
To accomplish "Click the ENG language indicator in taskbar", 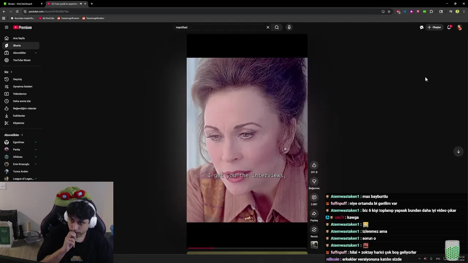I will tap(438, 259).
